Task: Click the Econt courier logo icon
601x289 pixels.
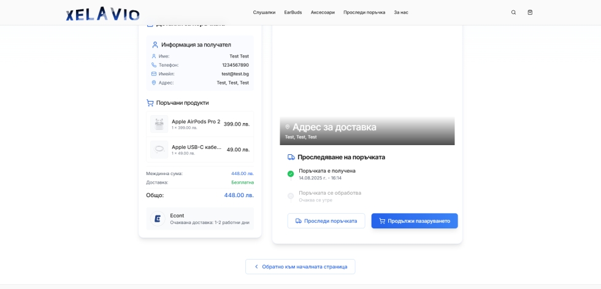Action: pyautogui.click(x=158, y=219)
